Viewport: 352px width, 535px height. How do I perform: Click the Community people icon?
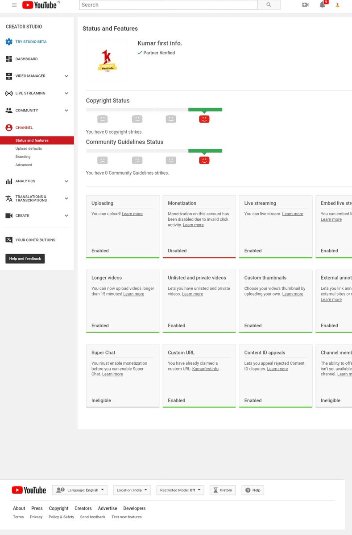coord(9,111)
